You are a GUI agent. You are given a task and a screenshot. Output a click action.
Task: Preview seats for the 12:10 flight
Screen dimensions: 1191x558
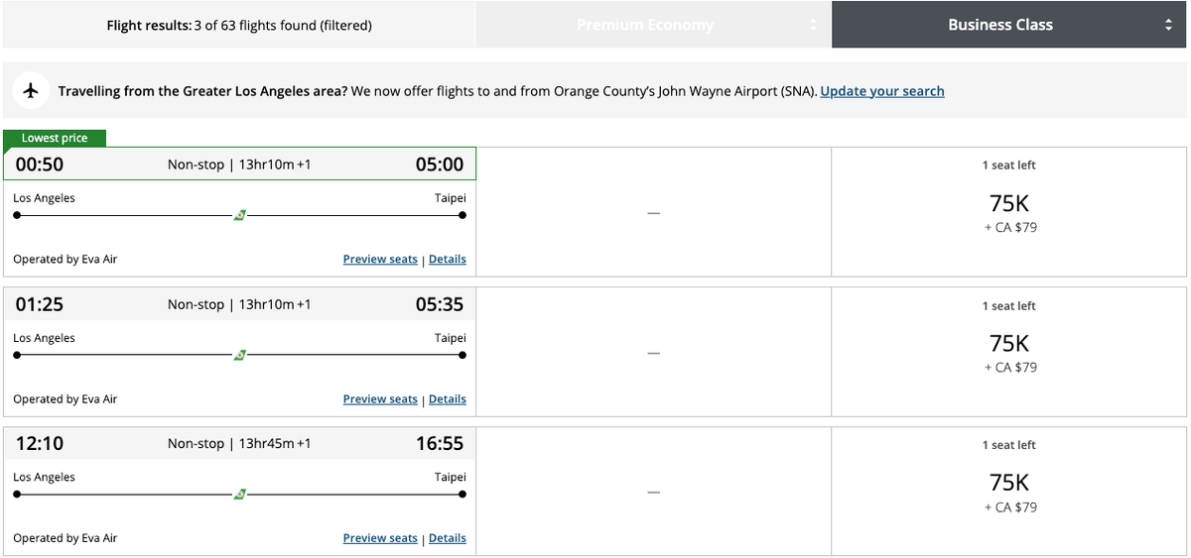(380, 538)
